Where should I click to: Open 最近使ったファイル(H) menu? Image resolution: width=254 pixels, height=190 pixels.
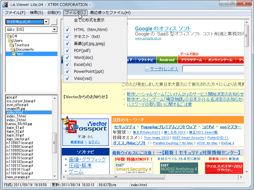pyautogui.click(x=110, y=13)
